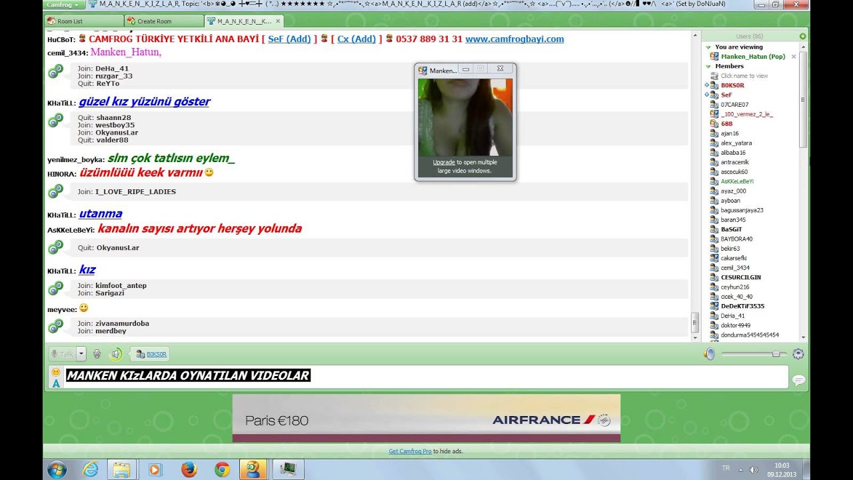Click join/quit icon beside DeHa_41 notice
The width and height of the screenshot is (853, 480).
(x=56, y=71)
